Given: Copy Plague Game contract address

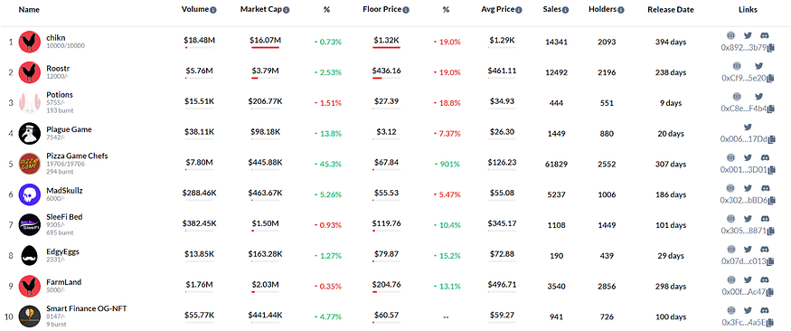Looking at the screenshot, I should 771,139.
